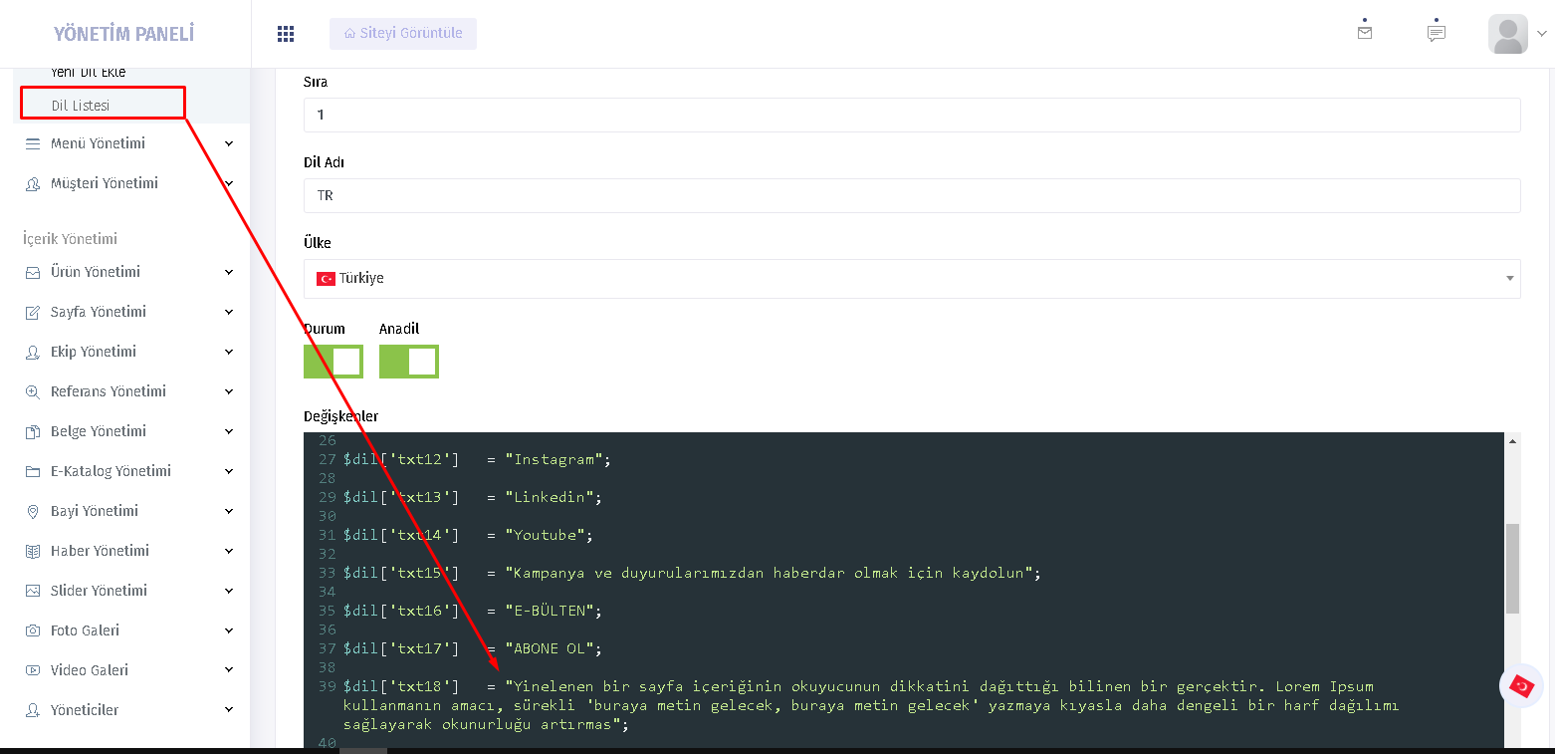
Task: Open the Yeni Dil Ekle menu item
Action: pyautogui.click(x=89, y=73)
